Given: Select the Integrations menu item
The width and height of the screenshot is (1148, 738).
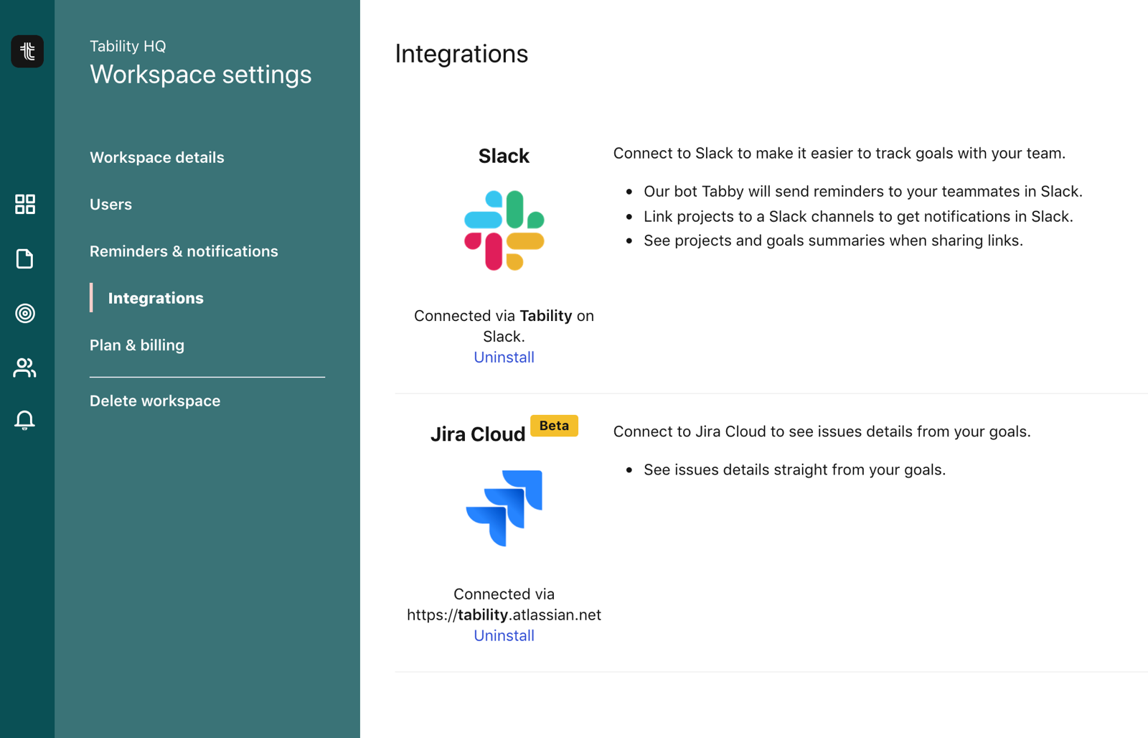Looking at the screenshot, I should 156,298.
